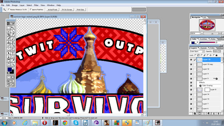Open the Layers palette menu arrow

point(222,48)
